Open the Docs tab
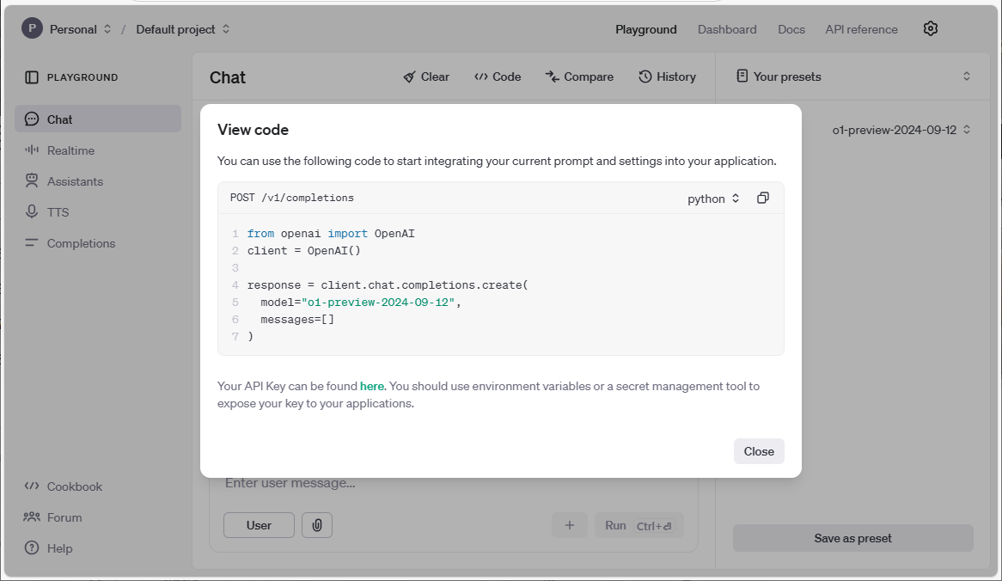Screen dimensions: 1002x581 coord(791,29)
